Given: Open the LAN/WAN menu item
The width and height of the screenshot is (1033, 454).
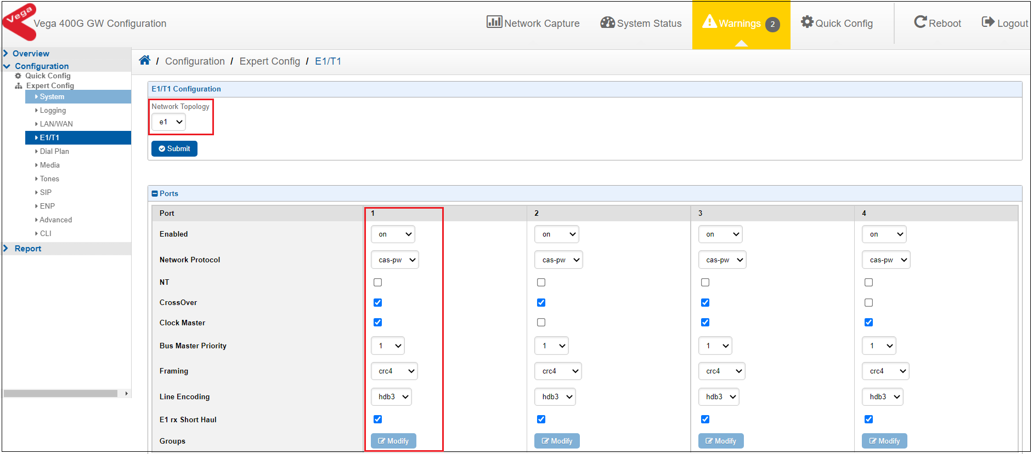Looking at the screenshot, I should click(56, 124).
